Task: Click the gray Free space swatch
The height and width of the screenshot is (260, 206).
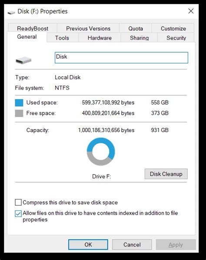Action: click(x=19, y=113)
